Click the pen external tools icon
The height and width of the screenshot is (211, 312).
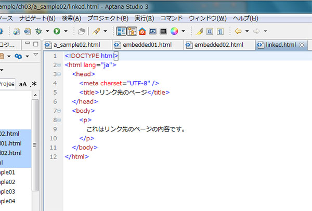96,31
